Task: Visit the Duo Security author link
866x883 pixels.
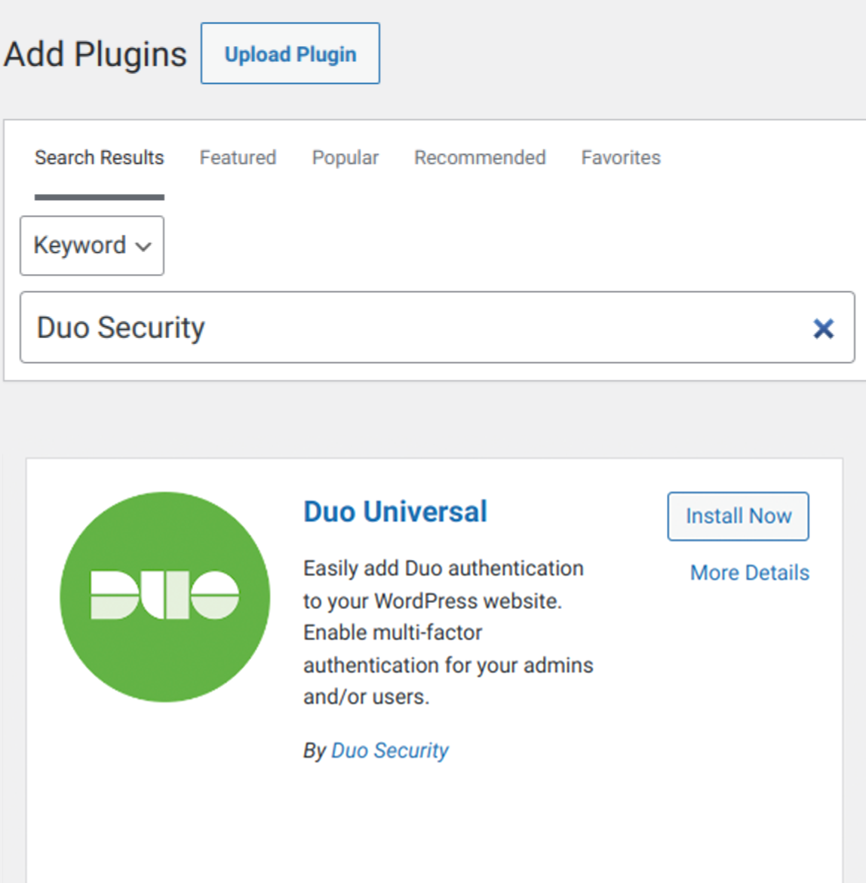Action: 389,750
